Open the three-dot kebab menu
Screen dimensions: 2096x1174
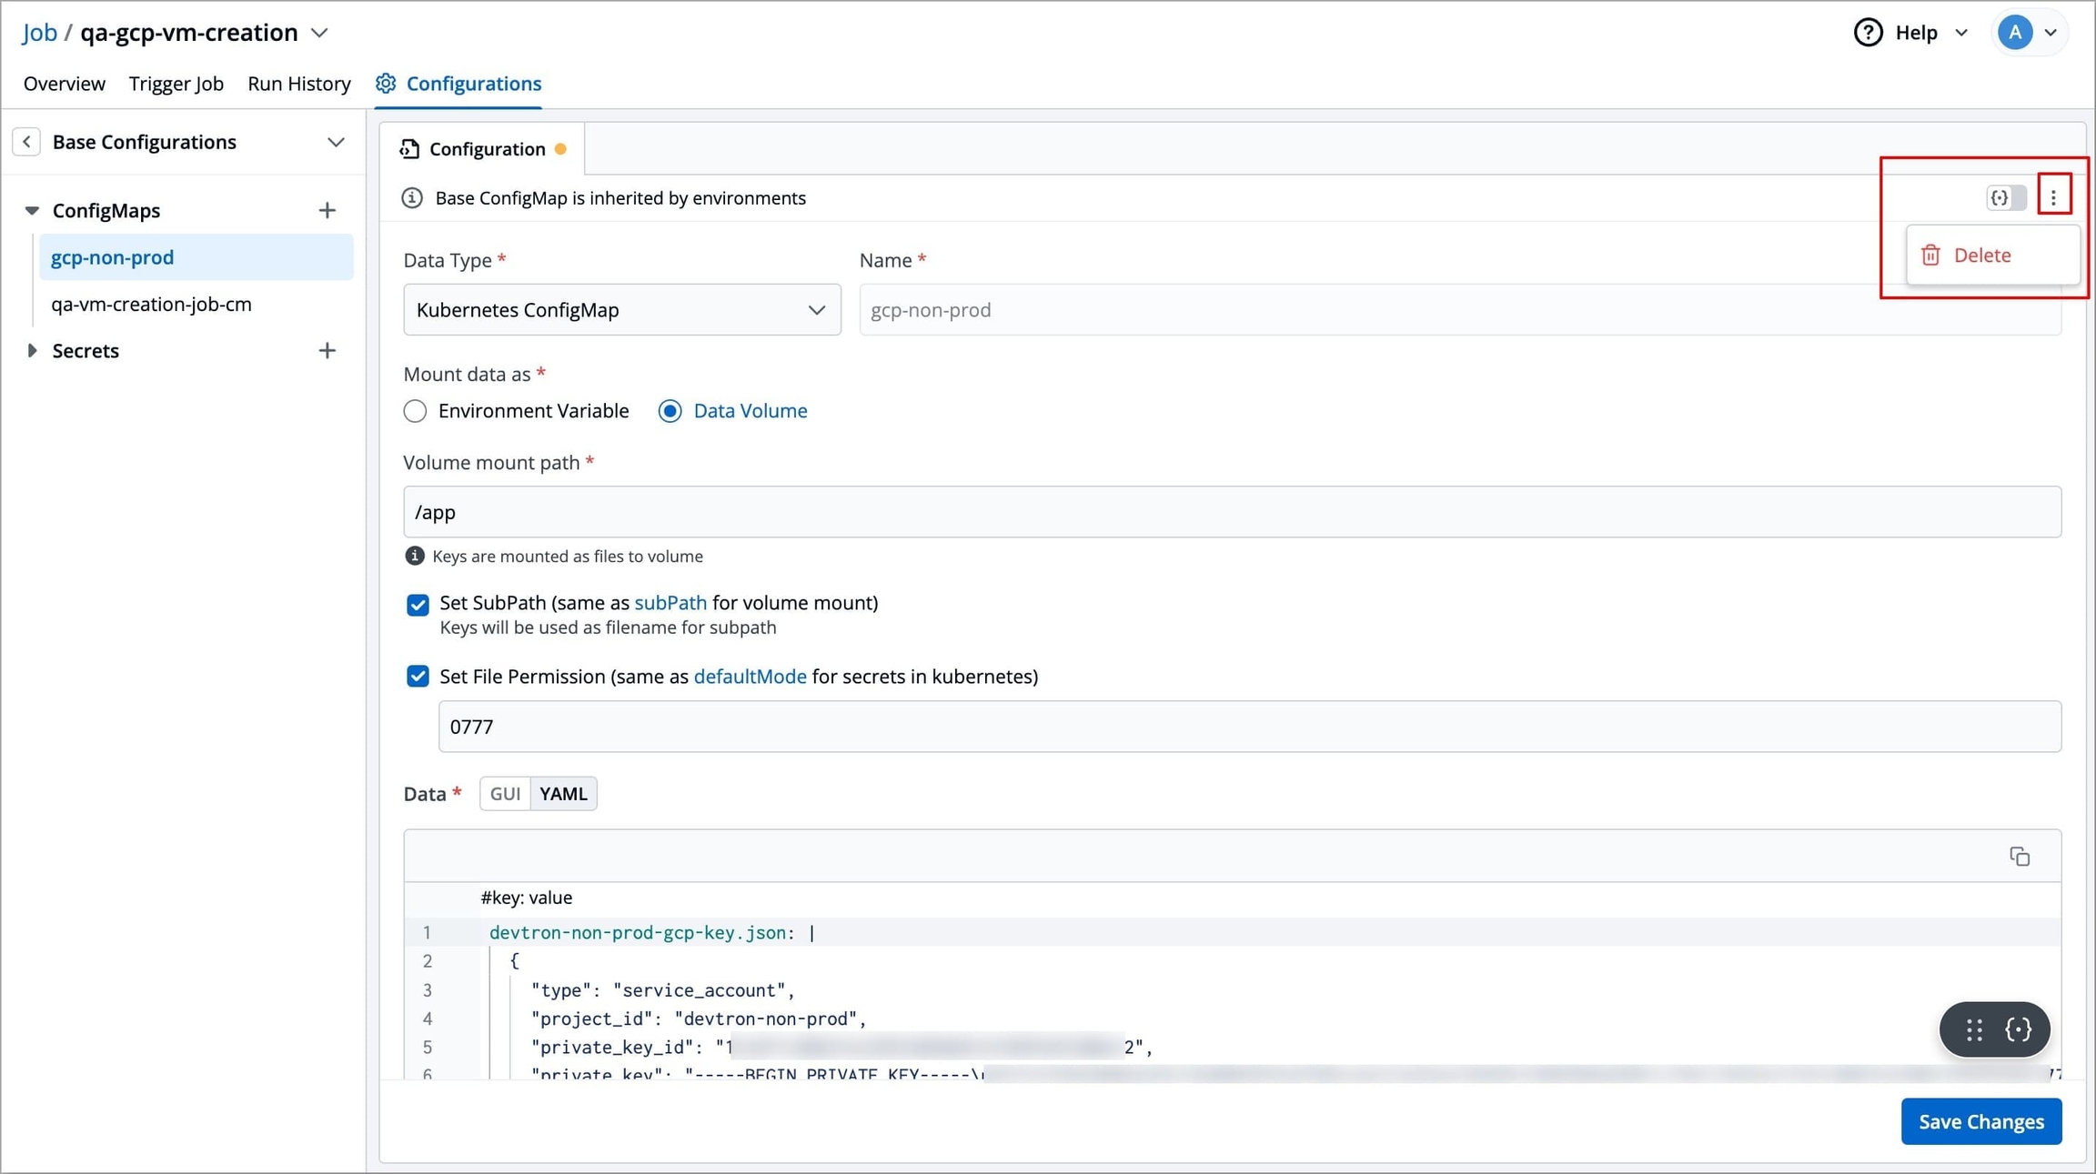[2053, 196]
